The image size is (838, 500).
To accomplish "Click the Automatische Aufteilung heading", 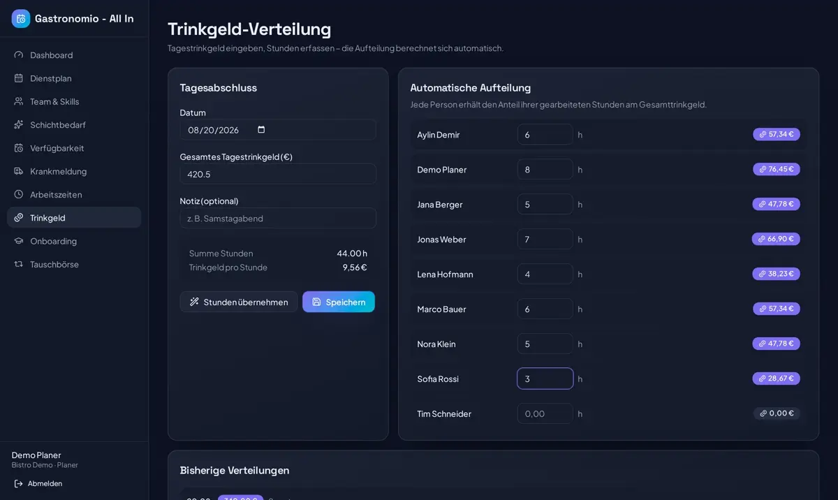I will point(471,87).
